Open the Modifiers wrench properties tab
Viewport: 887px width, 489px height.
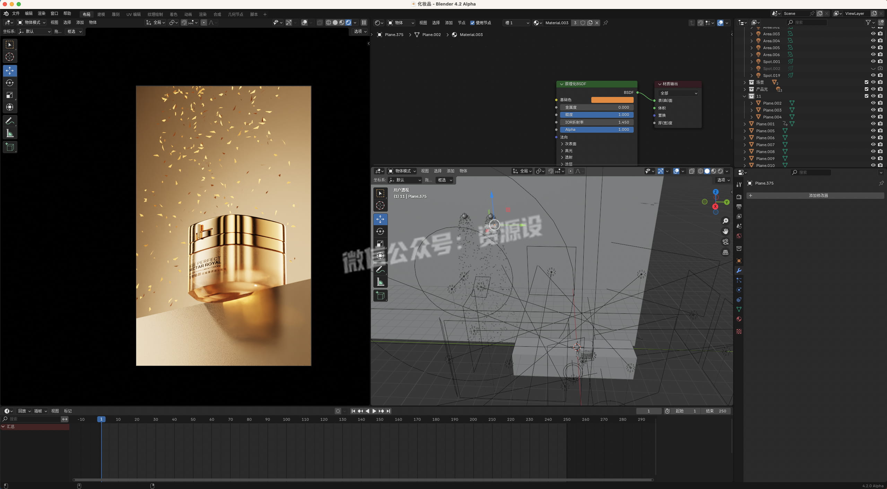pos(739,270)
